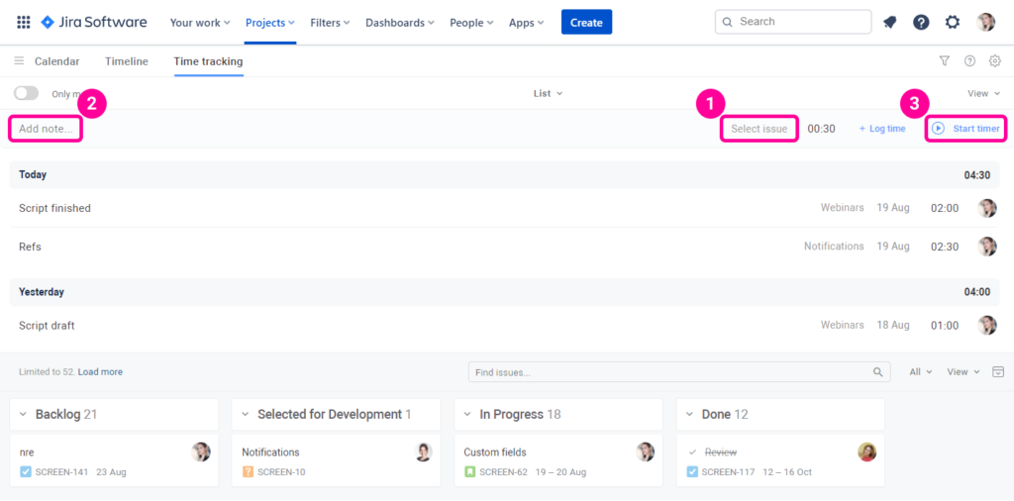Screen dimensions: 1014x501
Task: Open the Custom fields issue card title
Action: pyautogui.click(x=495, y=452)
